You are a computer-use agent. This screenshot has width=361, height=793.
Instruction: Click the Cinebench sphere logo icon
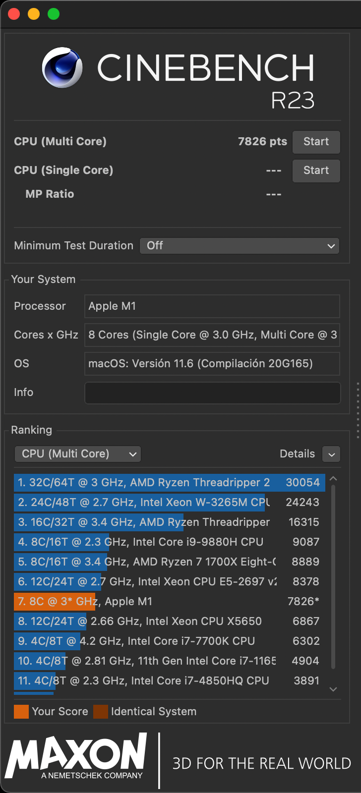click(x=62, y=67)
